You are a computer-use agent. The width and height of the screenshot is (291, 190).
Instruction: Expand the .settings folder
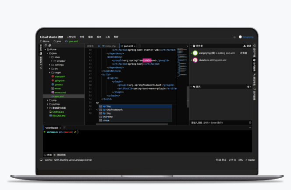50,65
